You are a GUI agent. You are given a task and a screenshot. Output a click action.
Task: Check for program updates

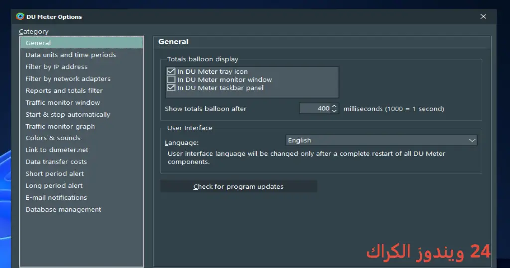coord(239,186)
